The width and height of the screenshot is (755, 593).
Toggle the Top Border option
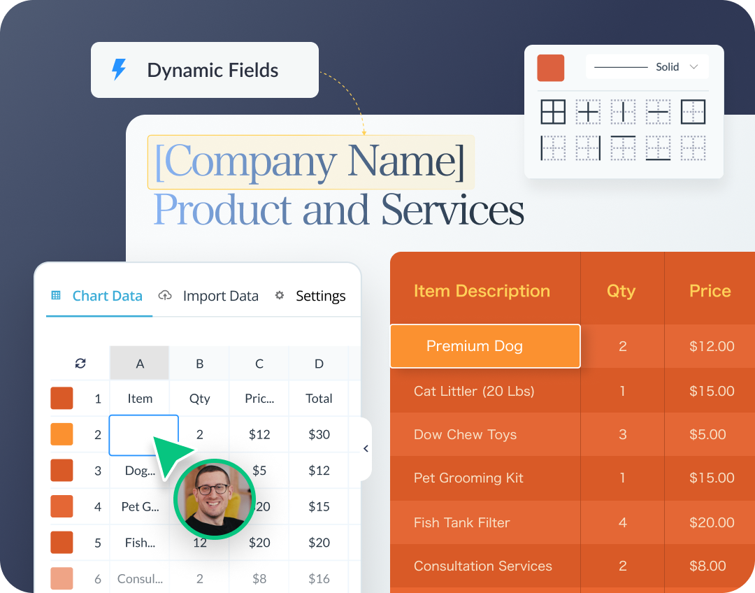point(623,148)
